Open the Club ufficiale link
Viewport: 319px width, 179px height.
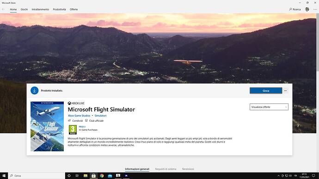94,121
